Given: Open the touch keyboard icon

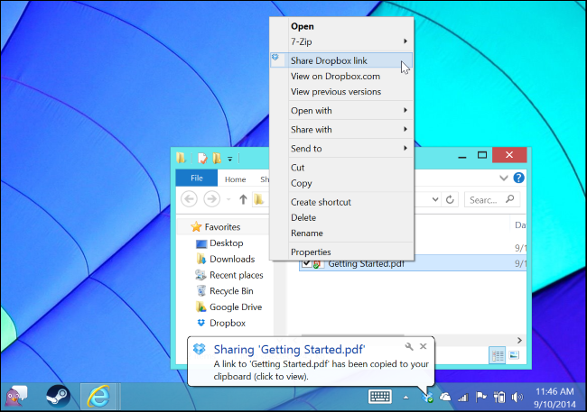Looking at the screenshot, I should [x=380, y=397].
